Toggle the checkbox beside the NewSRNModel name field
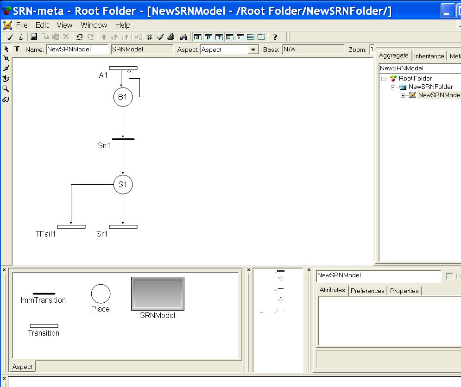 coord(449,276)
